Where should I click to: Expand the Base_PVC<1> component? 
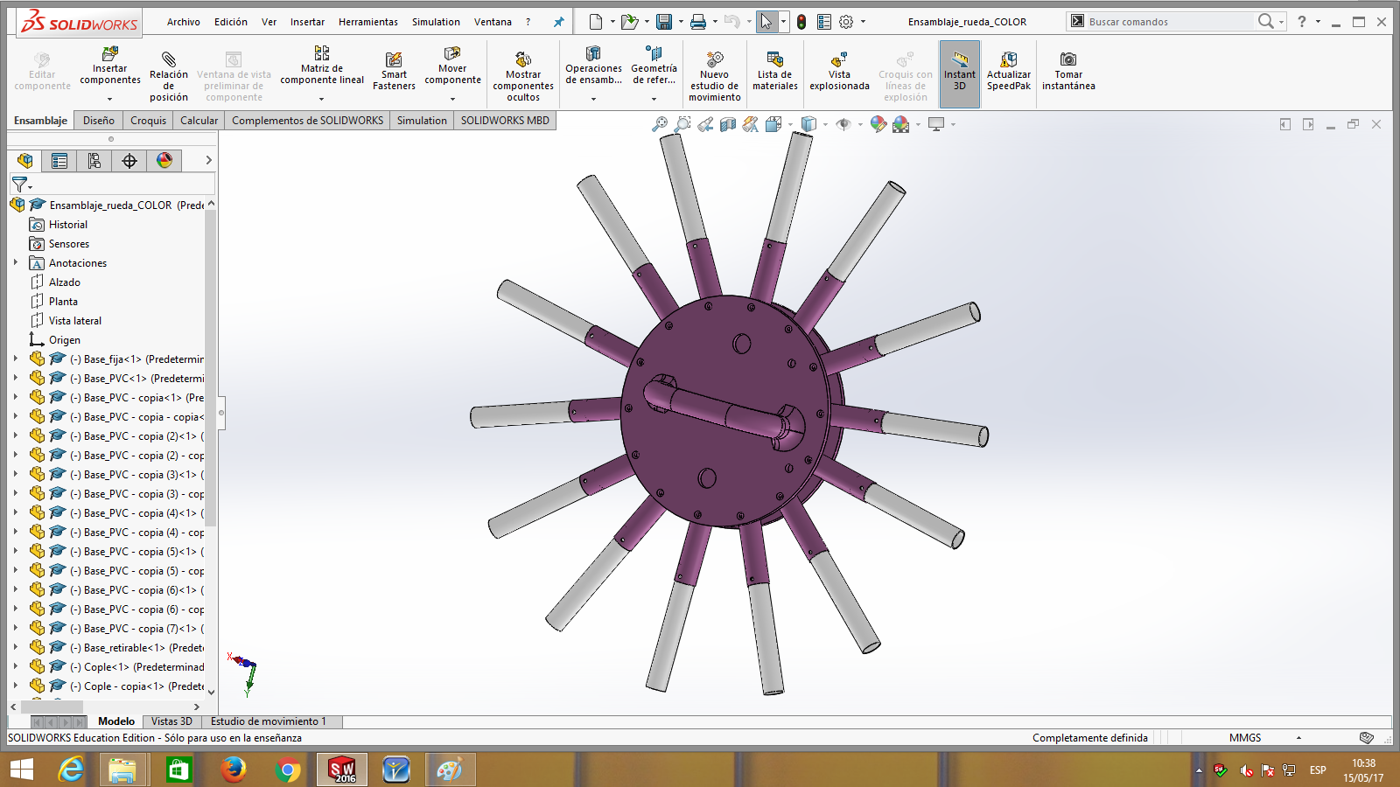coord(15,378)
